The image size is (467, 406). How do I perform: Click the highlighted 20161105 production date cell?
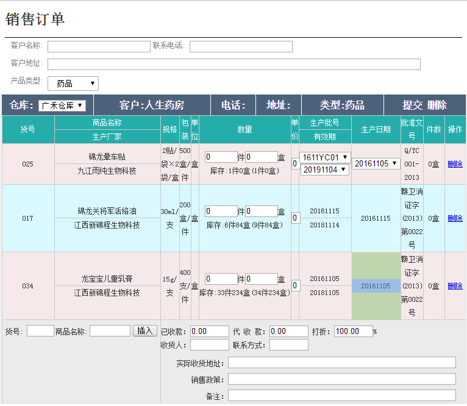coord(376,286)
